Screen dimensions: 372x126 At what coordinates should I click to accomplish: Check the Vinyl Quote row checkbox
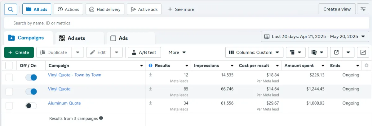pos(9,92)
